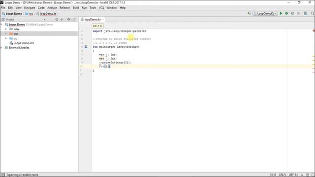Image resolution: width=315 pixels, height=177 pixels.
Task: Select the out folder row
Action: [39, 34]
